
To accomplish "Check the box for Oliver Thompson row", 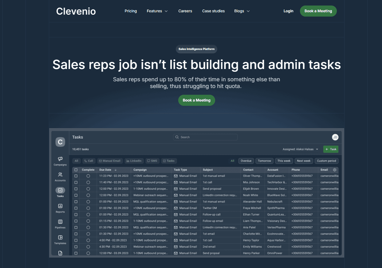I will click(x=76, y=176).
